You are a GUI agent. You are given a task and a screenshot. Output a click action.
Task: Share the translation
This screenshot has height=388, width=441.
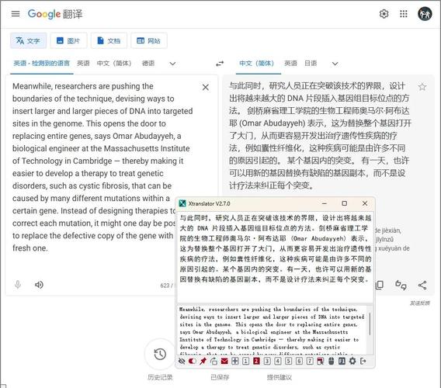coord(422,285)
